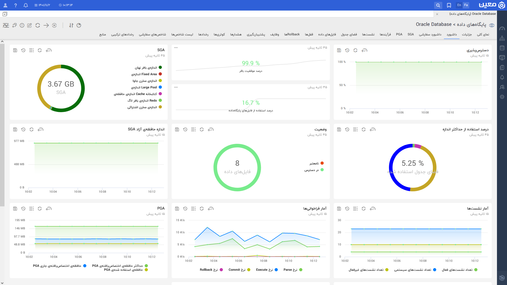
Task: Open the list menu of آمار فراخوانی‌ها panel
Action: 193,208
